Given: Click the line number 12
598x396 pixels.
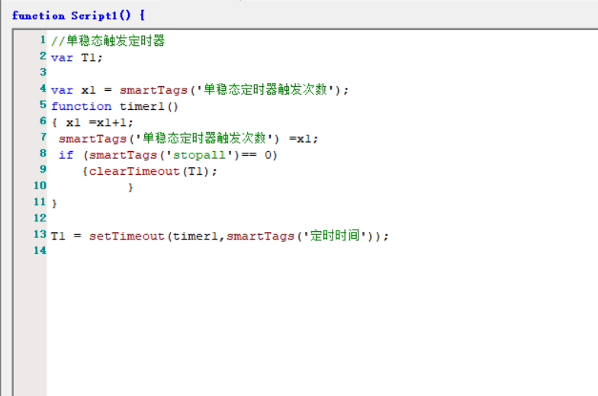Looking at the screenshot, I should click(40, 218).
